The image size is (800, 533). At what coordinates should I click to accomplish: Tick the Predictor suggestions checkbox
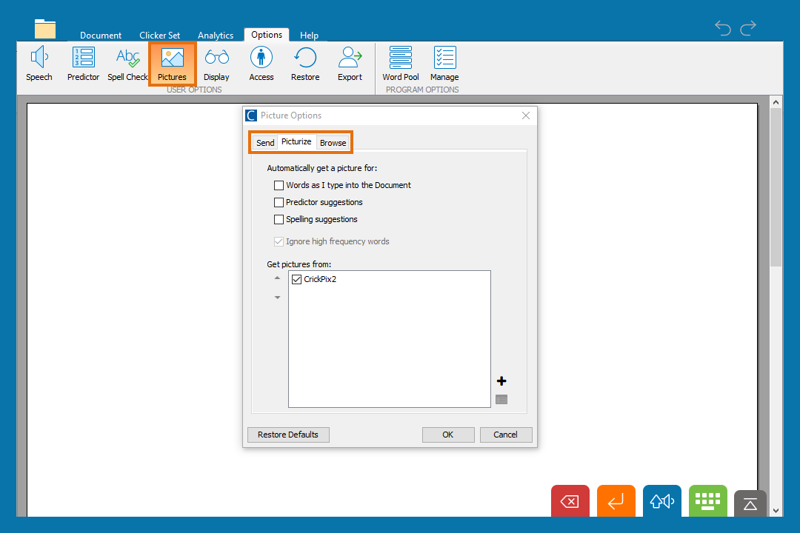[x=279, y=203]
